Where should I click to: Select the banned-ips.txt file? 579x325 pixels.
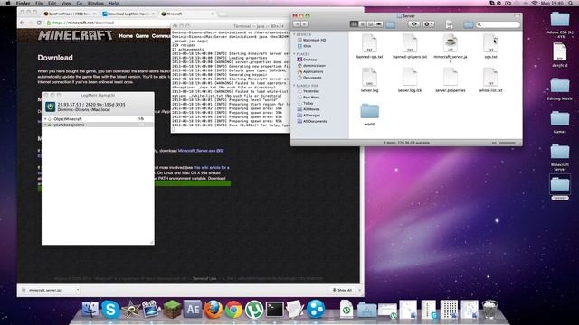point(370,46)
